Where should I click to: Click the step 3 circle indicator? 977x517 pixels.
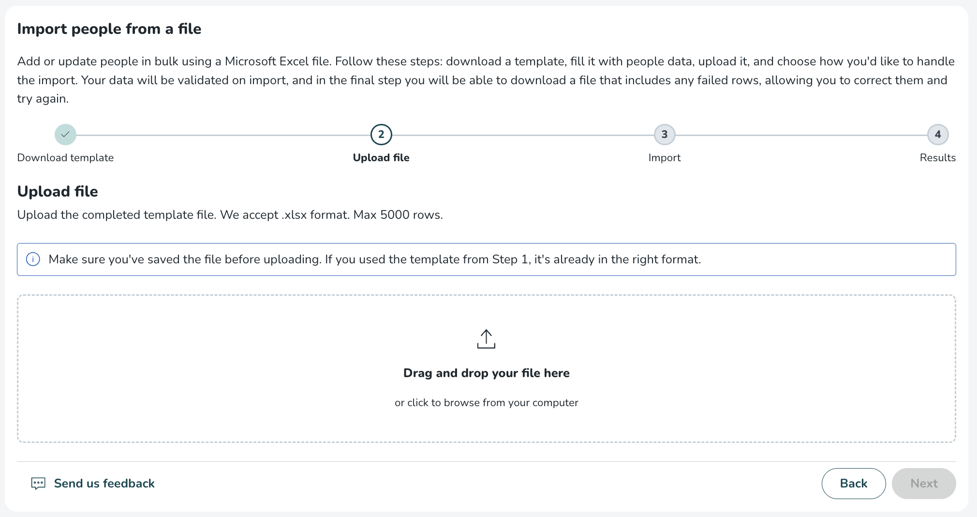665,135
